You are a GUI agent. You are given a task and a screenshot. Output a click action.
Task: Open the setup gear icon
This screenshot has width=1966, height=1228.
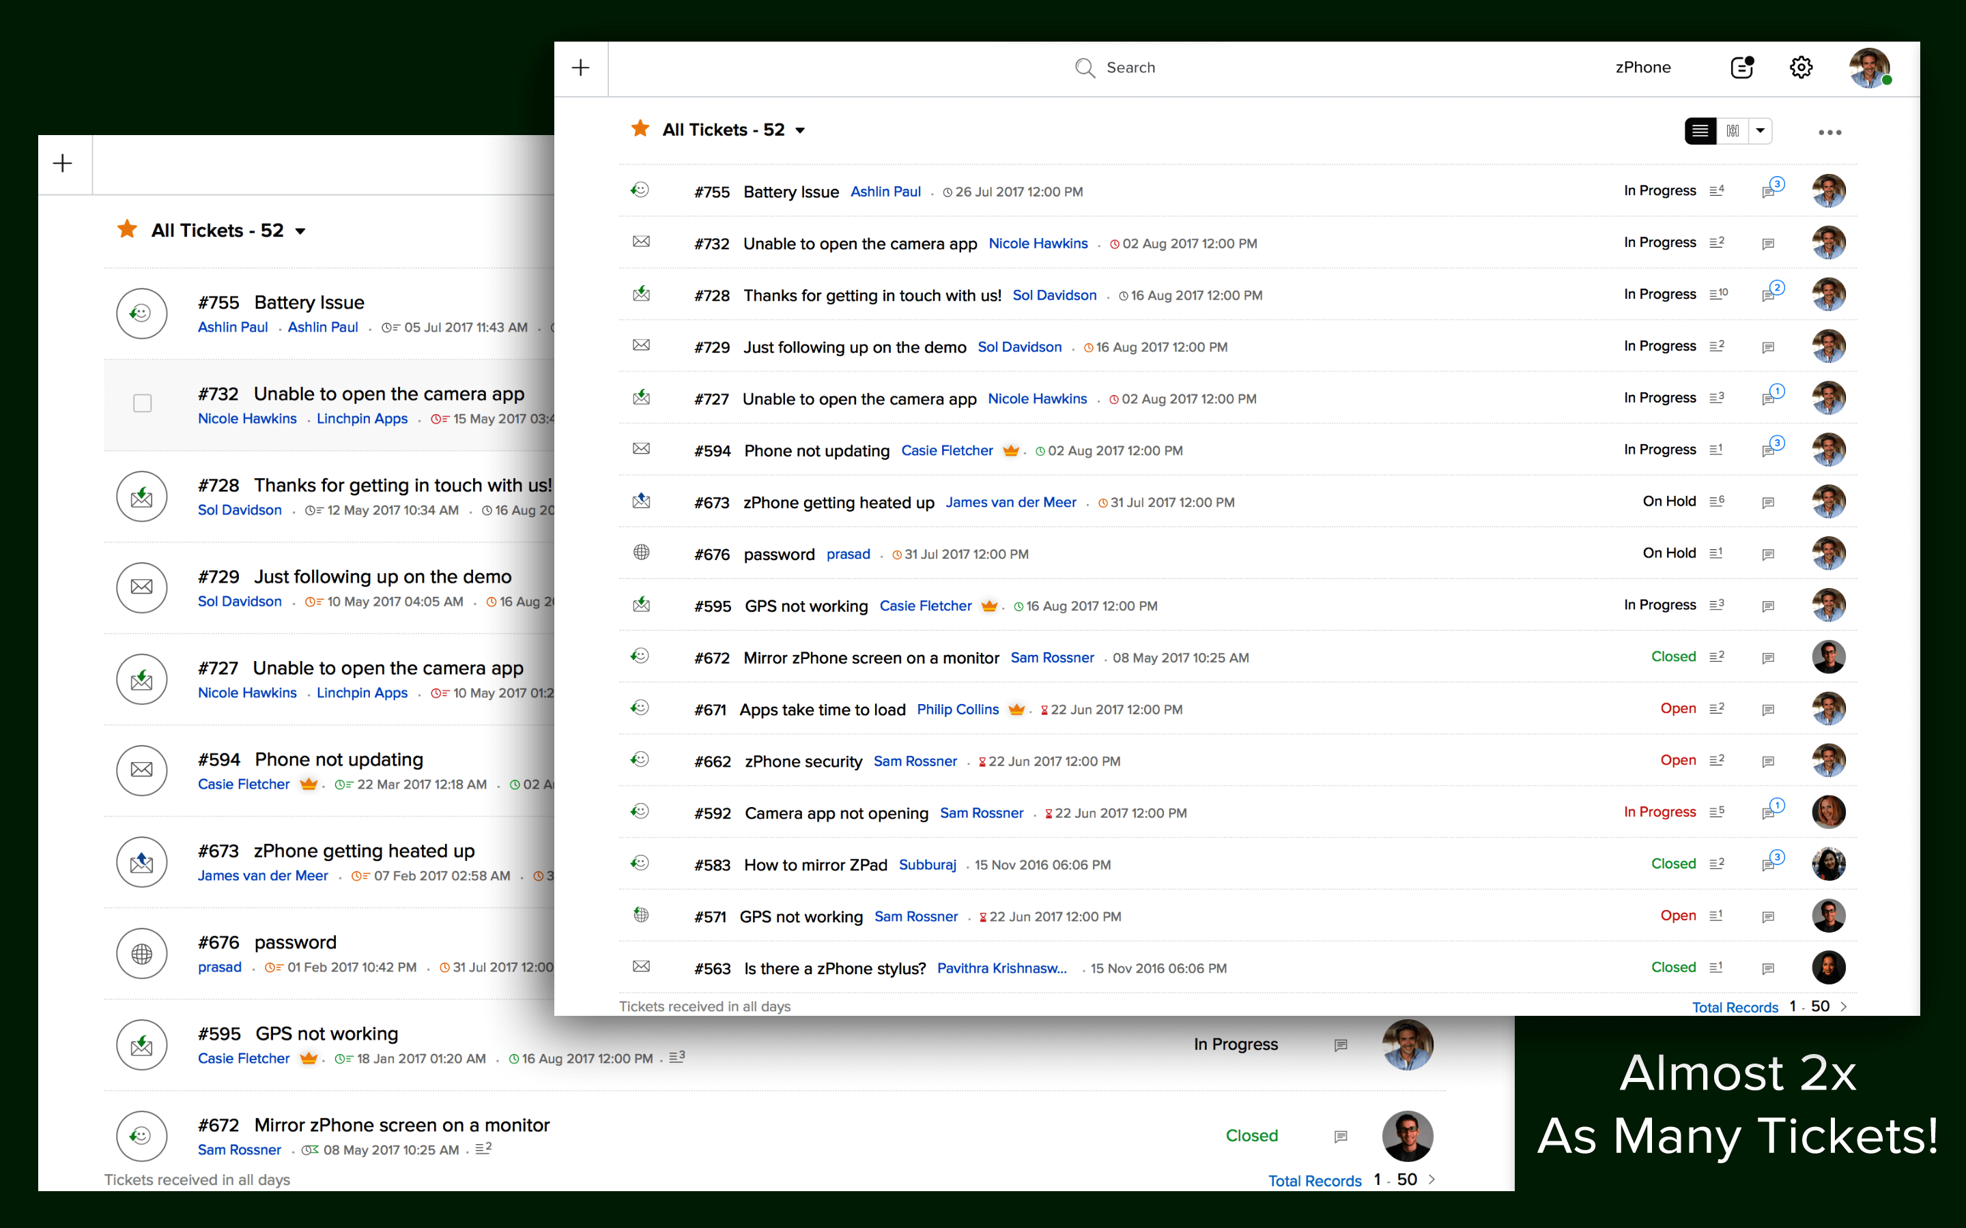1802,68
